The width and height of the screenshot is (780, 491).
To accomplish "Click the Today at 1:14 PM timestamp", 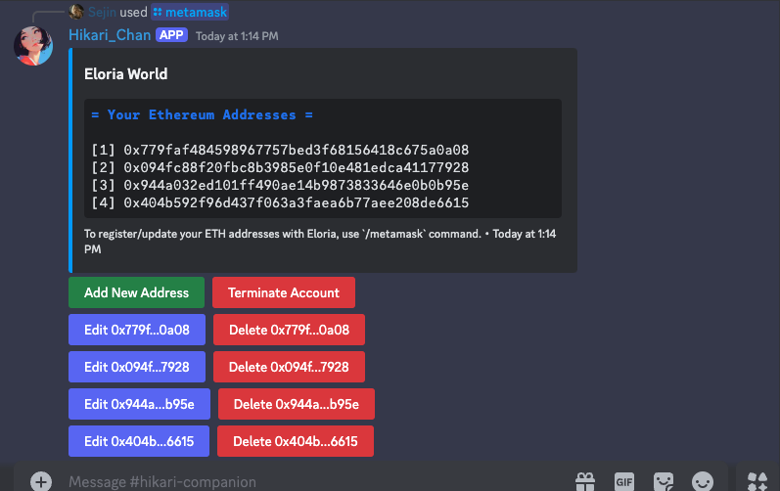I will click(x=237, y=36).
